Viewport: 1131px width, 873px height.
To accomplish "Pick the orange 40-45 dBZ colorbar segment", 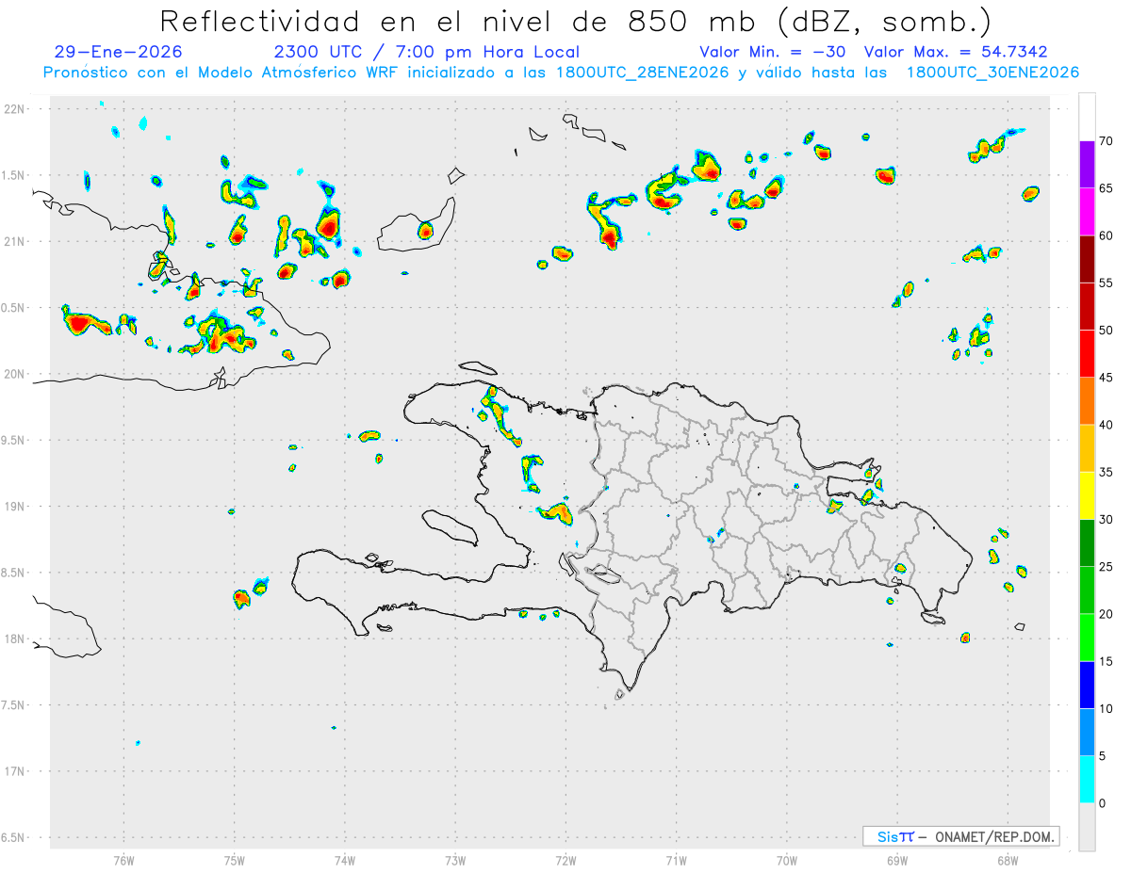I will tap(1087, 401).
